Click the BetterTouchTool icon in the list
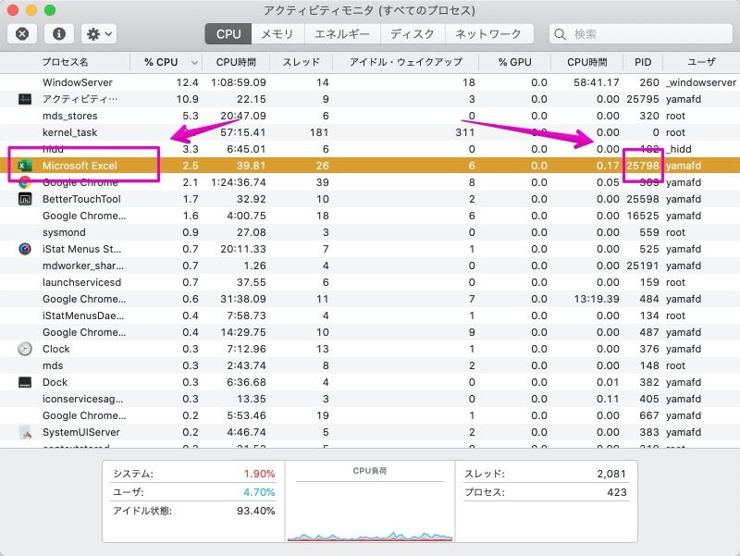 (x=25, y=199)
